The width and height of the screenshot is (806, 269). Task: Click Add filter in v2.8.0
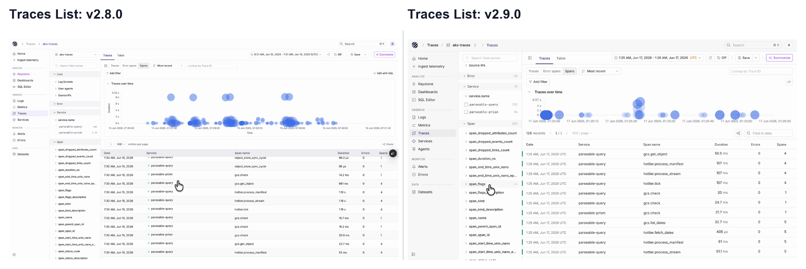pyautogui.click(x=113, y=73)
